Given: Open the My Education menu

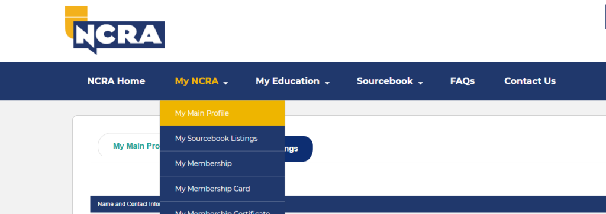Looking at the screenshot, I should [288, 81].
